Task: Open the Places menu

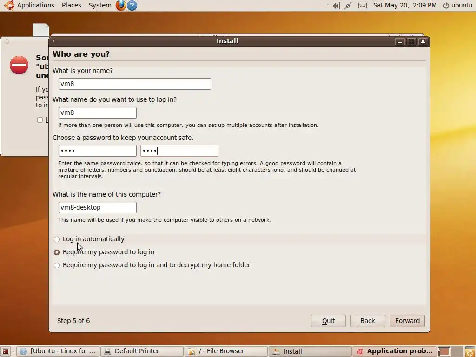Action: [71, 6]
